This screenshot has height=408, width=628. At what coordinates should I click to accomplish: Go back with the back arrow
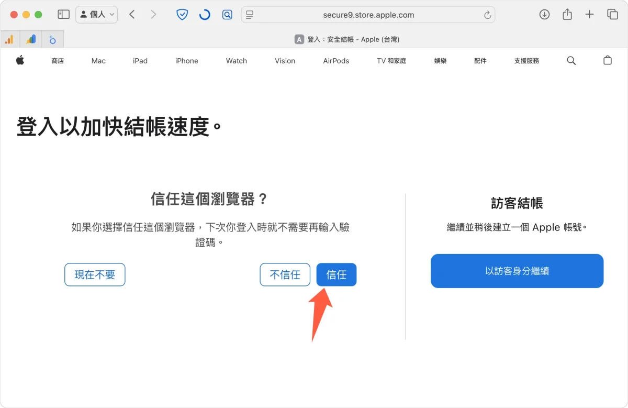[x=132, y=15]
